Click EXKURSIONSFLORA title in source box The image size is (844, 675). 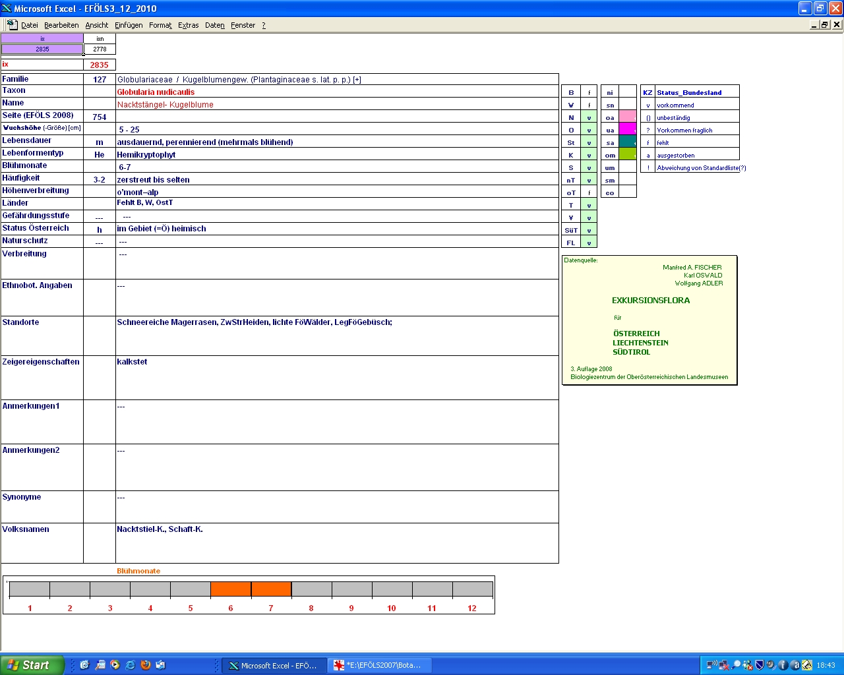click(651, 301)
